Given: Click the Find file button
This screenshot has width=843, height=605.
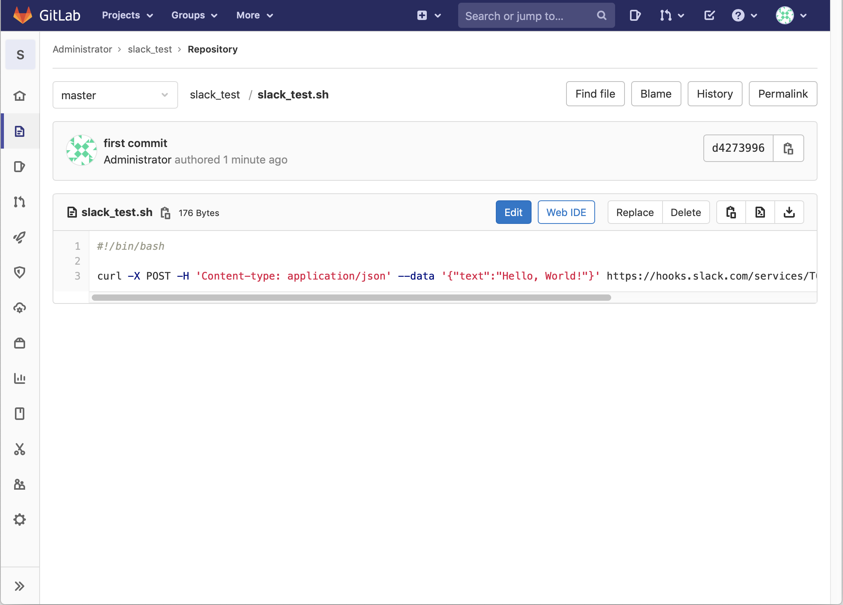Looking at the screenshot, I should point(595,94).
